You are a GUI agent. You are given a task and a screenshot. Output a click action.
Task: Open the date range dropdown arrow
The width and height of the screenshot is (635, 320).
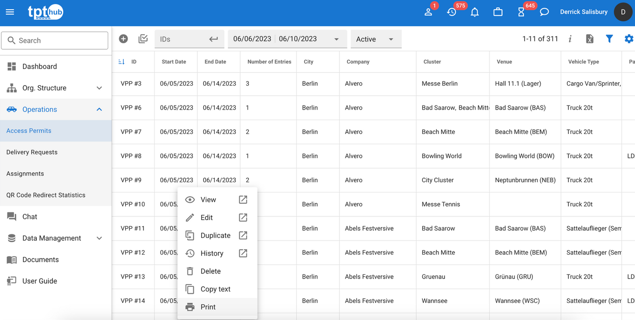(x=336, y=39)
